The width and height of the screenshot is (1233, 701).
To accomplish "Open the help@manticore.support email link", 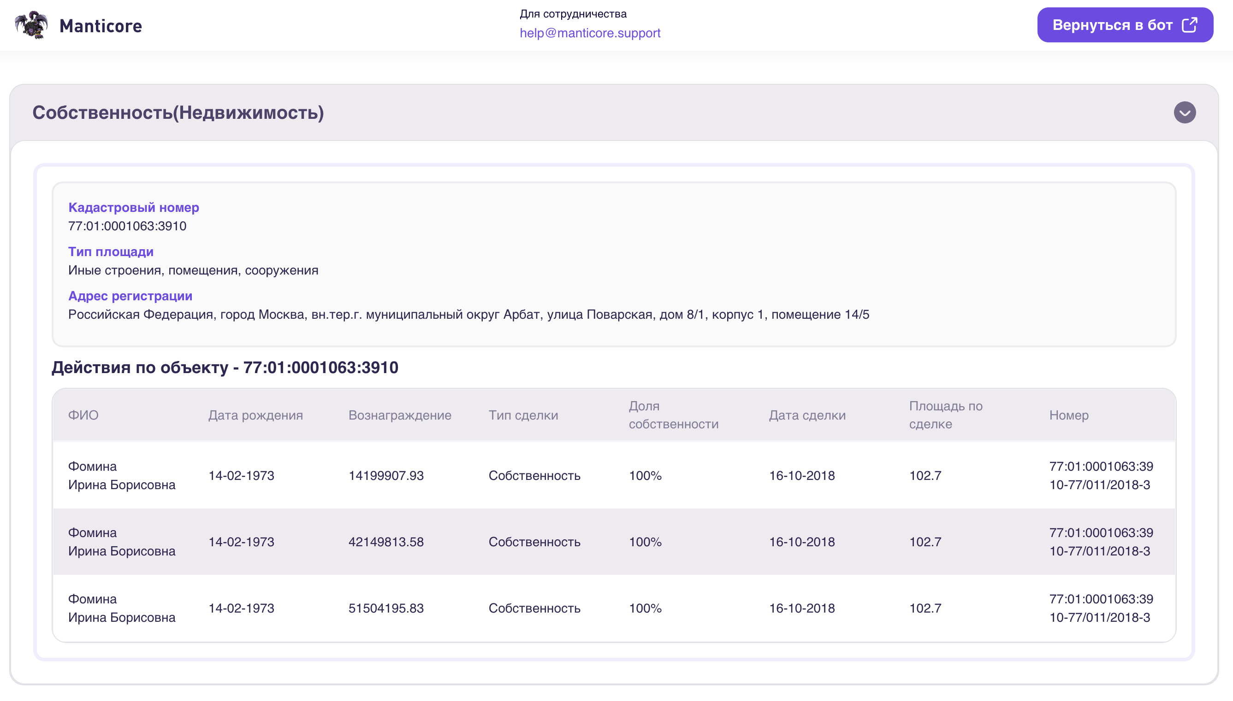I will point(589,33).
